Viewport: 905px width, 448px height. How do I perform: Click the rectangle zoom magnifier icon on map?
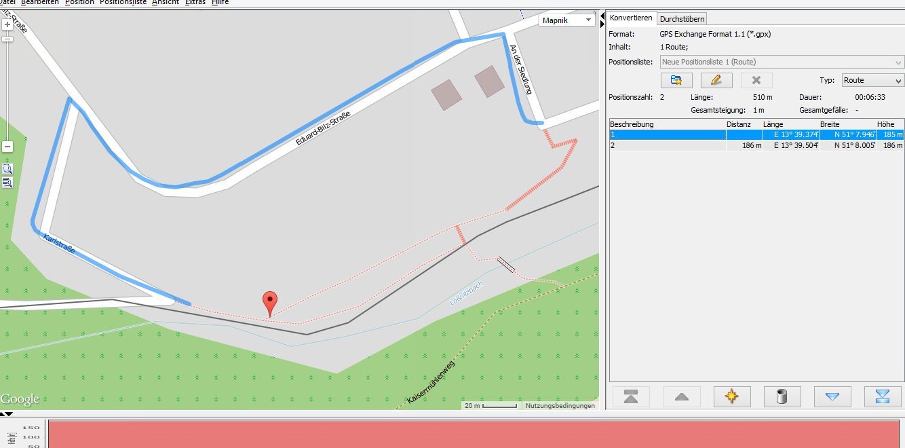tap(7, 168)
